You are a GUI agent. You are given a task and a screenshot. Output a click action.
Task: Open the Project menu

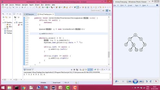pos(37,5)
